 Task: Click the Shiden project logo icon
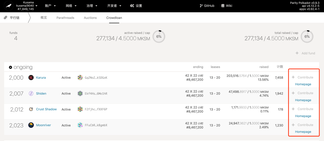tap(31, 94)
